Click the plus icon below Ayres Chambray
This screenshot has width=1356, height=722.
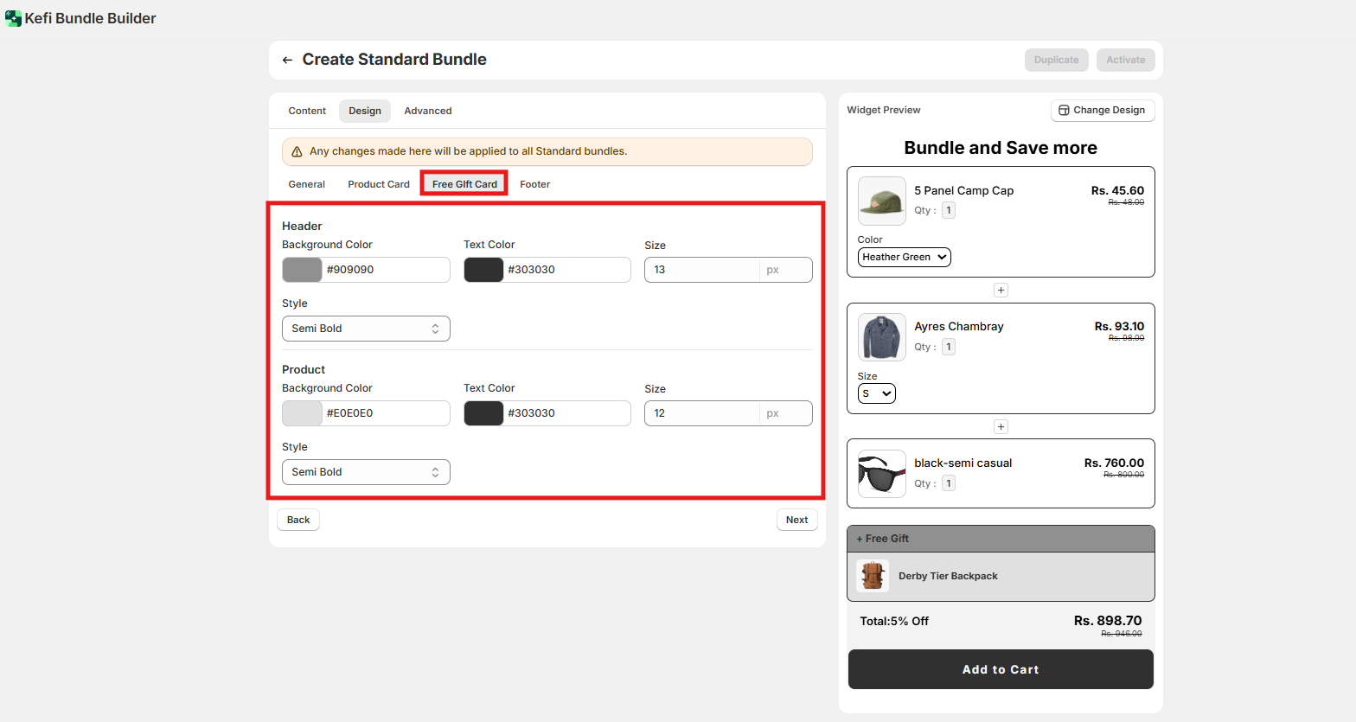(1001, 427)
